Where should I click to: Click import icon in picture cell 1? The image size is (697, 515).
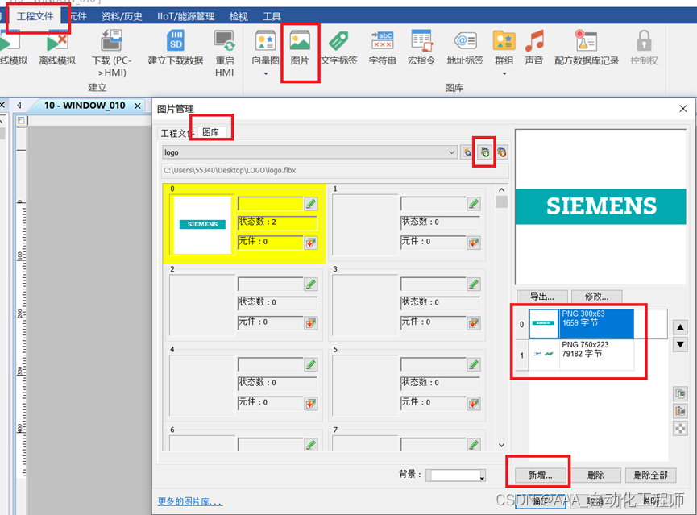coord(474,243)
